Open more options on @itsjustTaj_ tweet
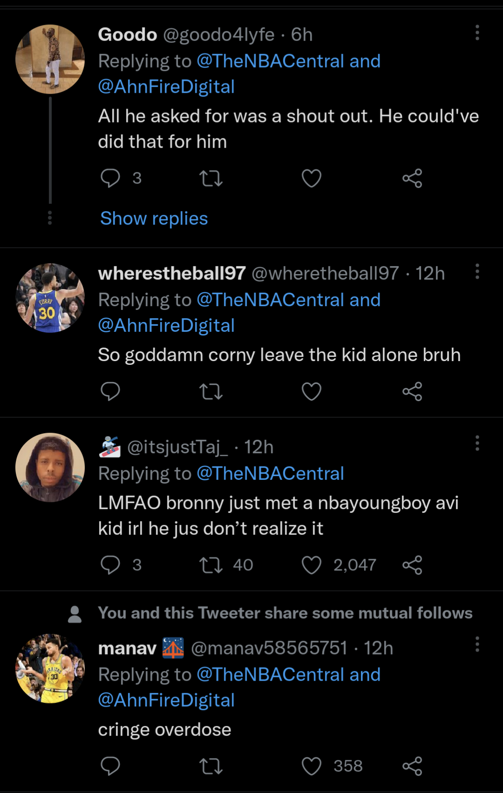This screenshot has width=503, height=793. (477, 443)
